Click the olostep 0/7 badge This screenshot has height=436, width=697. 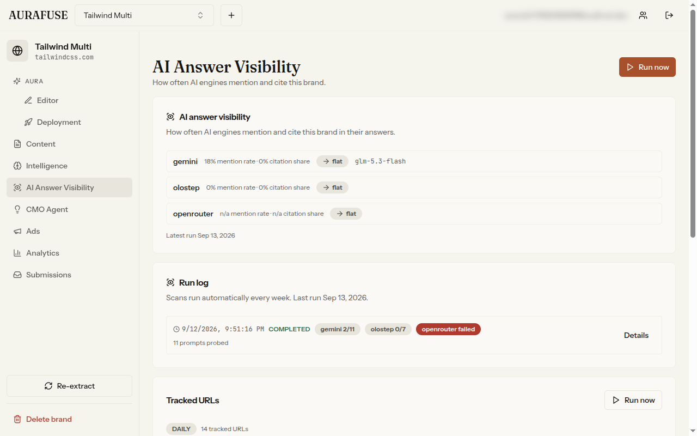(x=388, y=329)
